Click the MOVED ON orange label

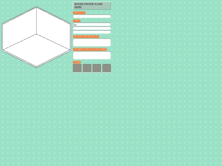[x=79, y=13]
